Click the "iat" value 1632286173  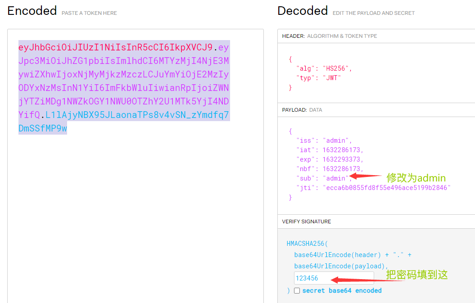click(x=341, y=150)
